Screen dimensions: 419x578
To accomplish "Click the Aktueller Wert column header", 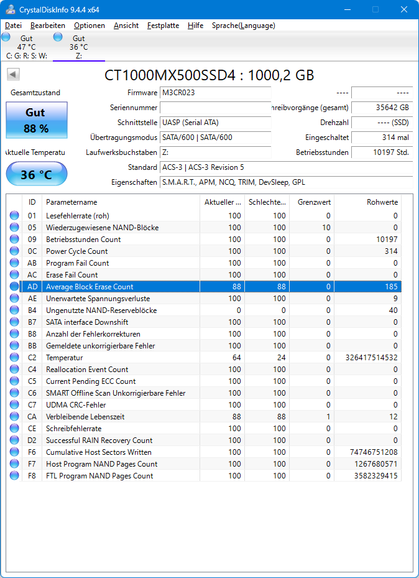I will pyautogui.click(x=223, y=202).
